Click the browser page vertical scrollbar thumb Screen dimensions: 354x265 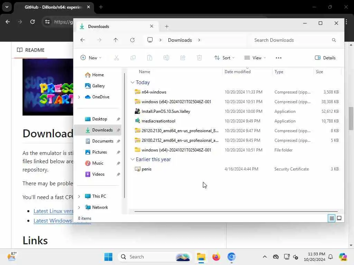(x=351, y=118)
